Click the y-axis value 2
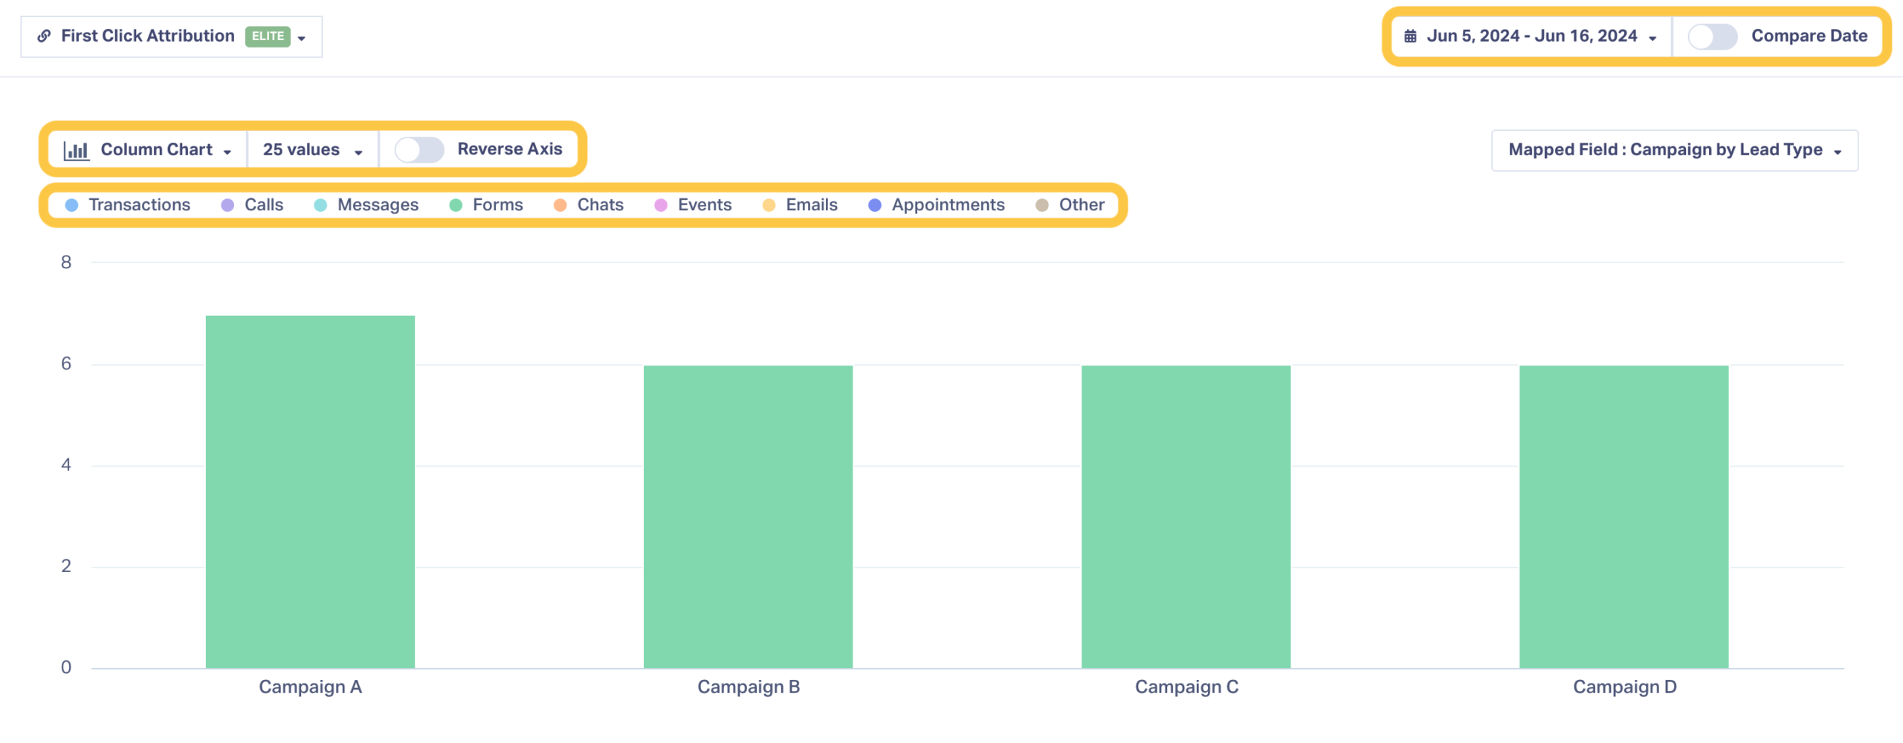This screenshot has height=743, width=1903. 66,566
